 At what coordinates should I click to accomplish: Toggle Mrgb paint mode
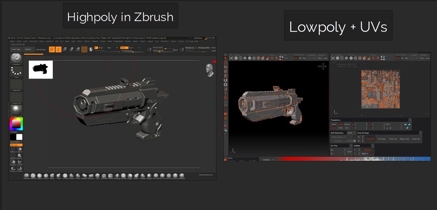[101, 48]
